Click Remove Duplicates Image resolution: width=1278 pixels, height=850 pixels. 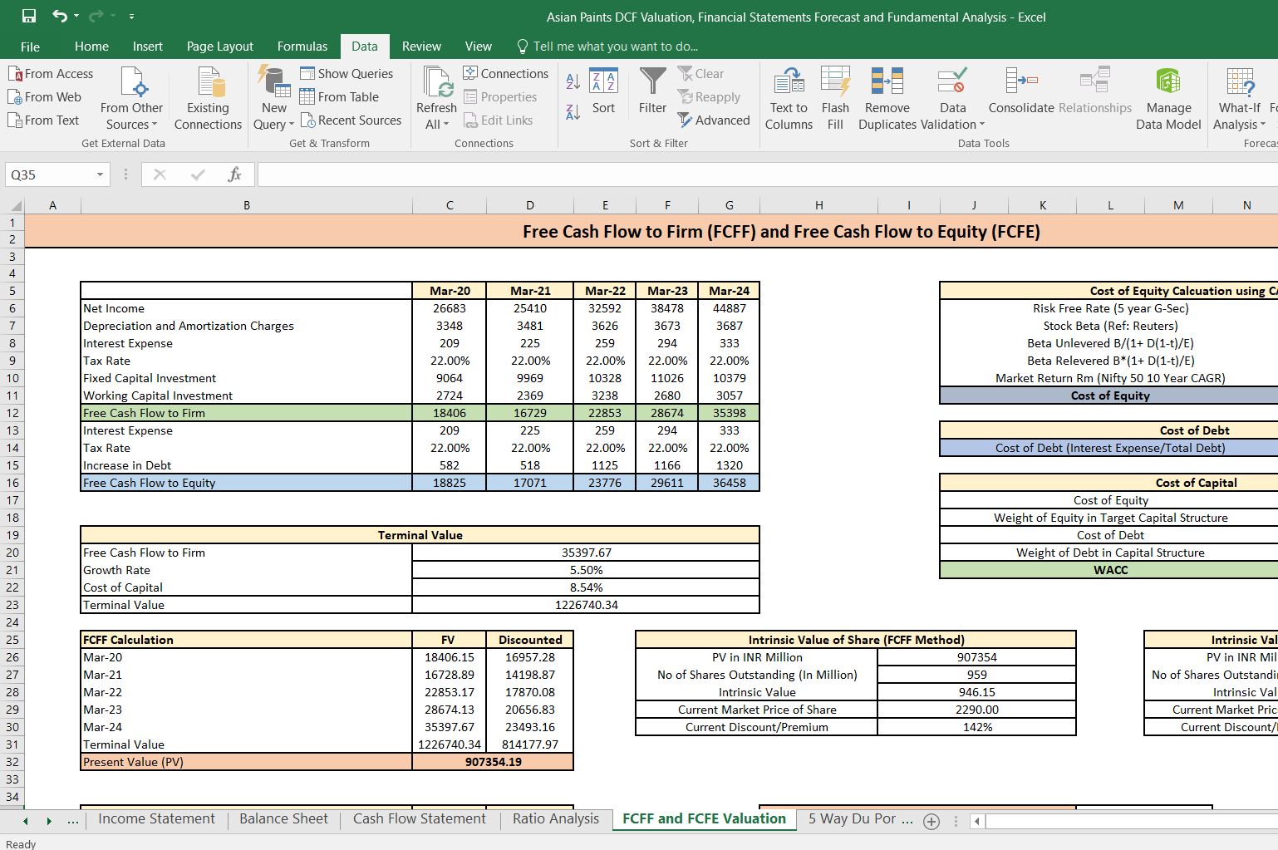pos(887,99)
